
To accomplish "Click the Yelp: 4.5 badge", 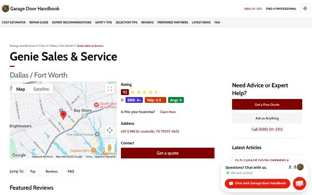I will (x=156, y=100).
